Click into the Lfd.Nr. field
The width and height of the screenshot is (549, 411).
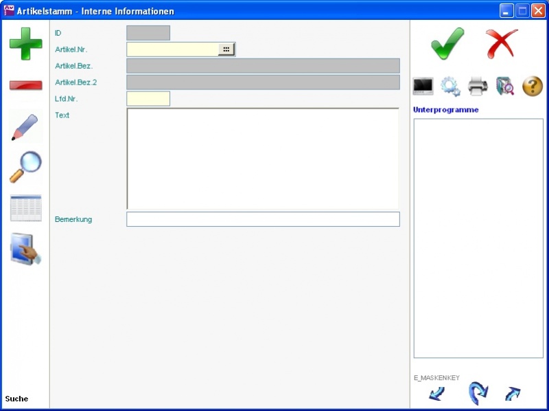[x=148, y=99]
